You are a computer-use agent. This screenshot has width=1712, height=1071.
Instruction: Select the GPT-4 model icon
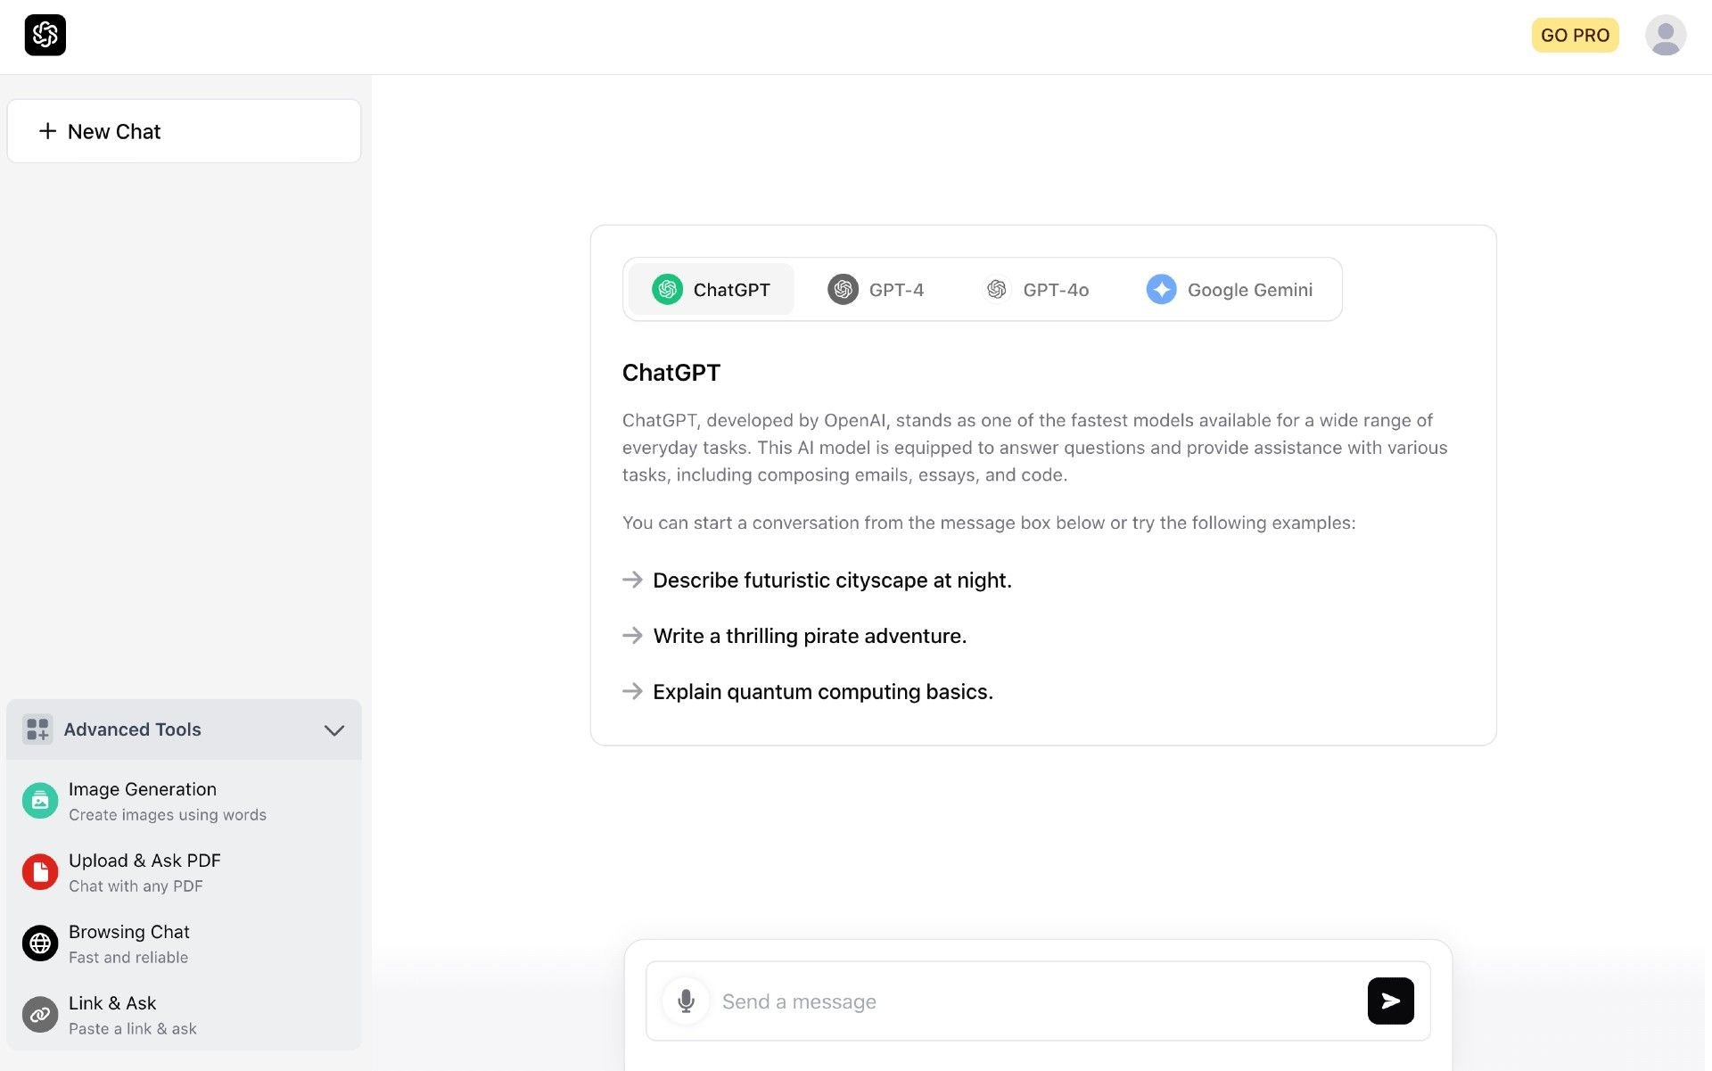tap(841, 289)
